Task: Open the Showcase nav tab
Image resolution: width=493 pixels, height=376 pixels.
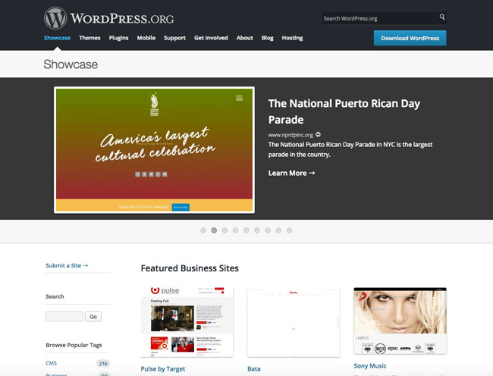Action: (57, 38)
